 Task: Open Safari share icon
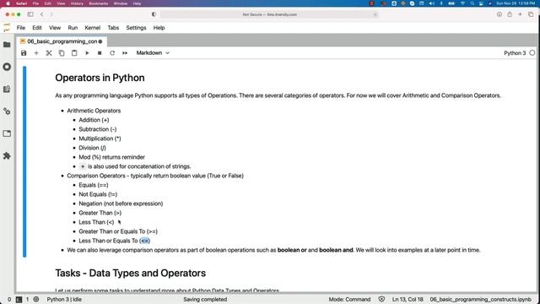[510, 14]
